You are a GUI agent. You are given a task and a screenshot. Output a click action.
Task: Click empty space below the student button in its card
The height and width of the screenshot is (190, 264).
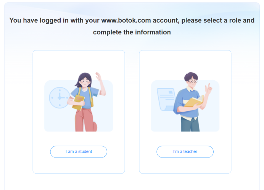[x=79, y=166]
